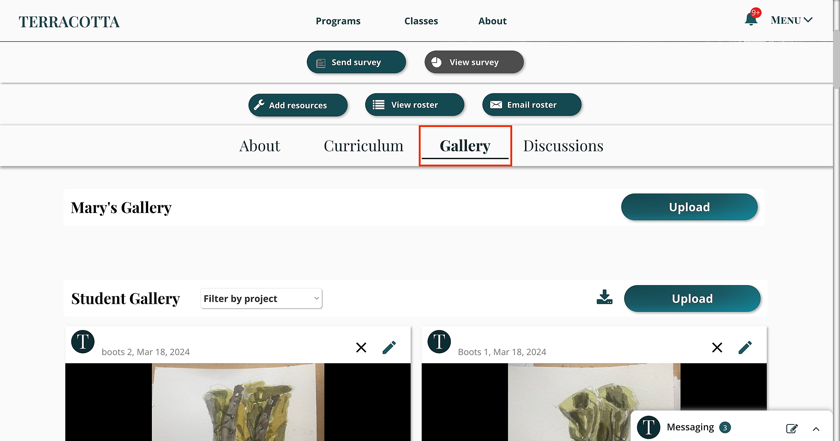Click the Mary's Gallery heading
Screen dimensions: 840x441
pyautogui.click(x=121, y=208)
